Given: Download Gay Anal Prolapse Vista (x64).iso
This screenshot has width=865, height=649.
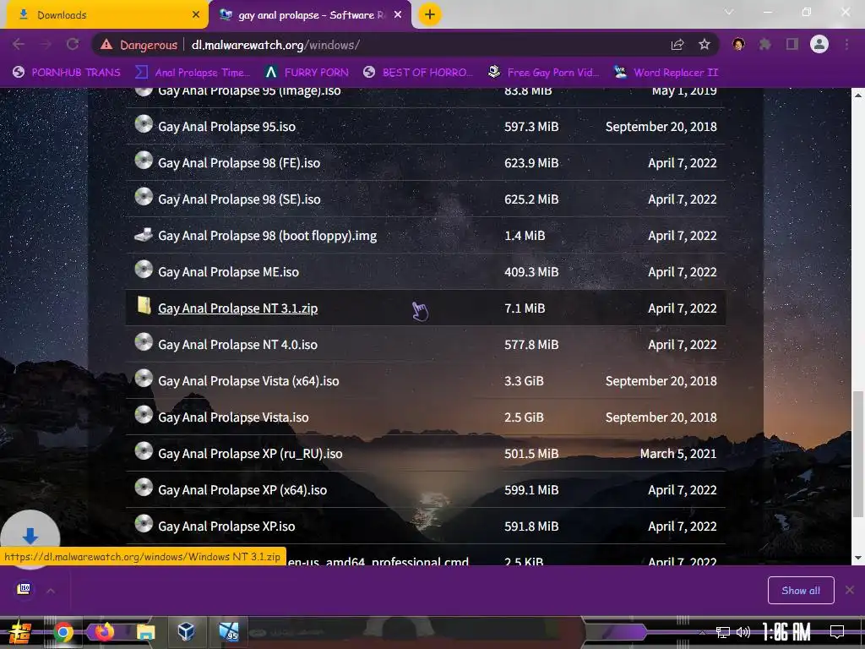Looking at the screenshot, I should tap(248, 381).
